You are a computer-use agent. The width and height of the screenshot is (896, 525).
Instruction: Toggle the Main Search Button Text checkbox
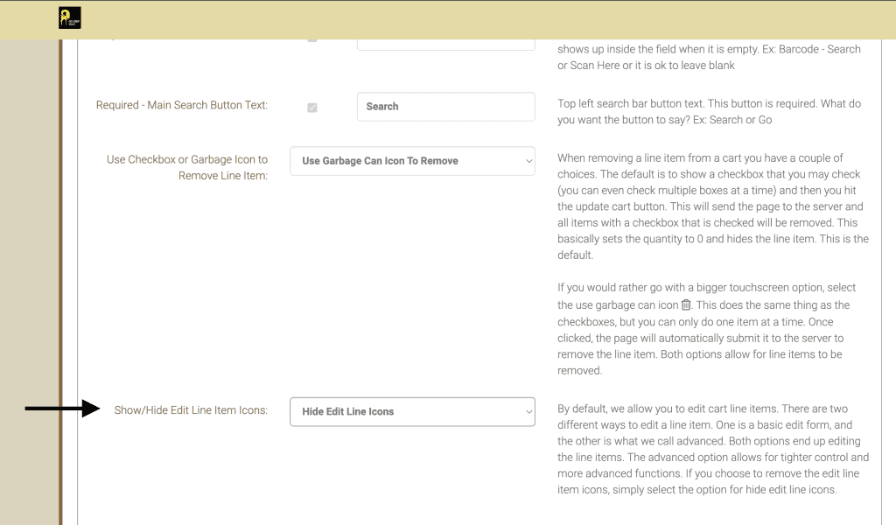click(312, 108)
